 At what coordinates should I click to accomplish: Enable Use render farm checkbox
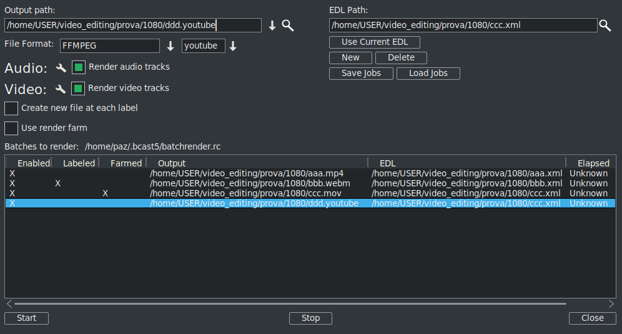tap(11, 128)
